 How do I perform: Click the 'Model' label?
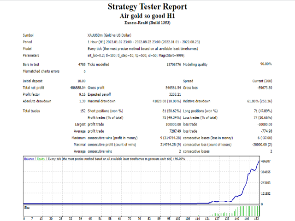pyautogui.click(x=27, y=49)
